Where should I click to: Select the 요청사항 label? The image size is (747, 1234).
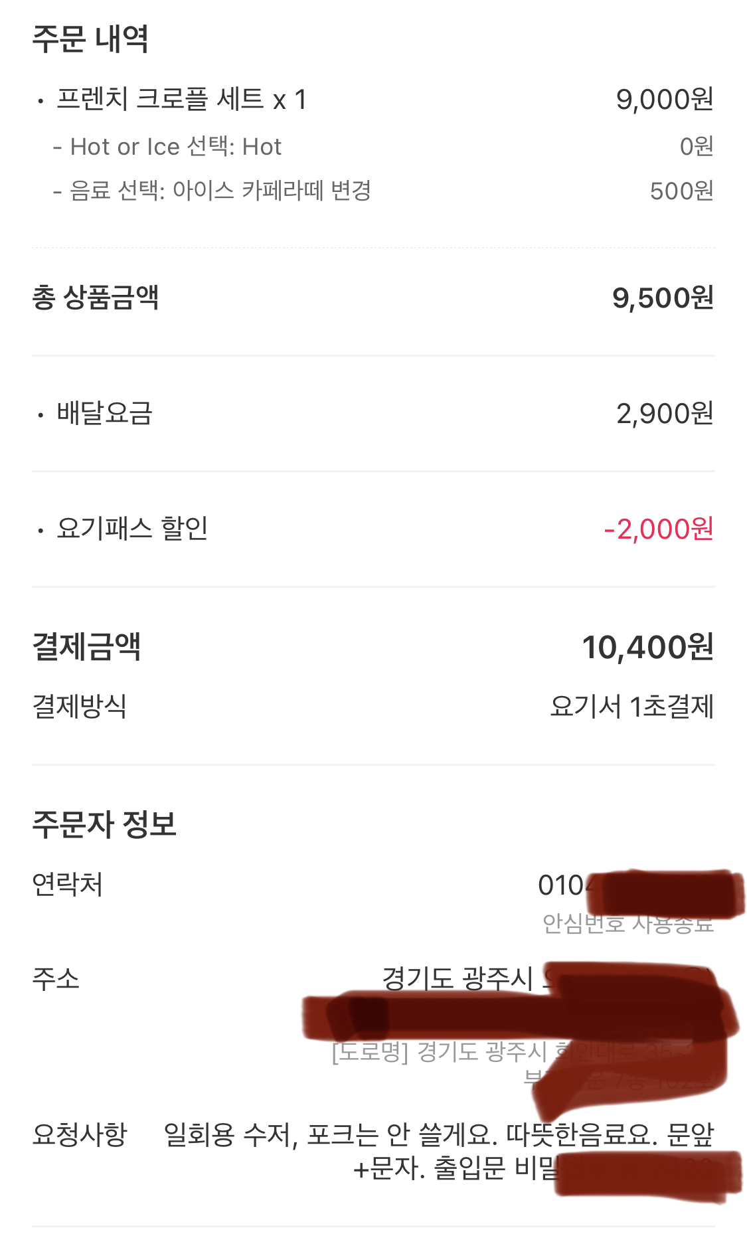79,1134
